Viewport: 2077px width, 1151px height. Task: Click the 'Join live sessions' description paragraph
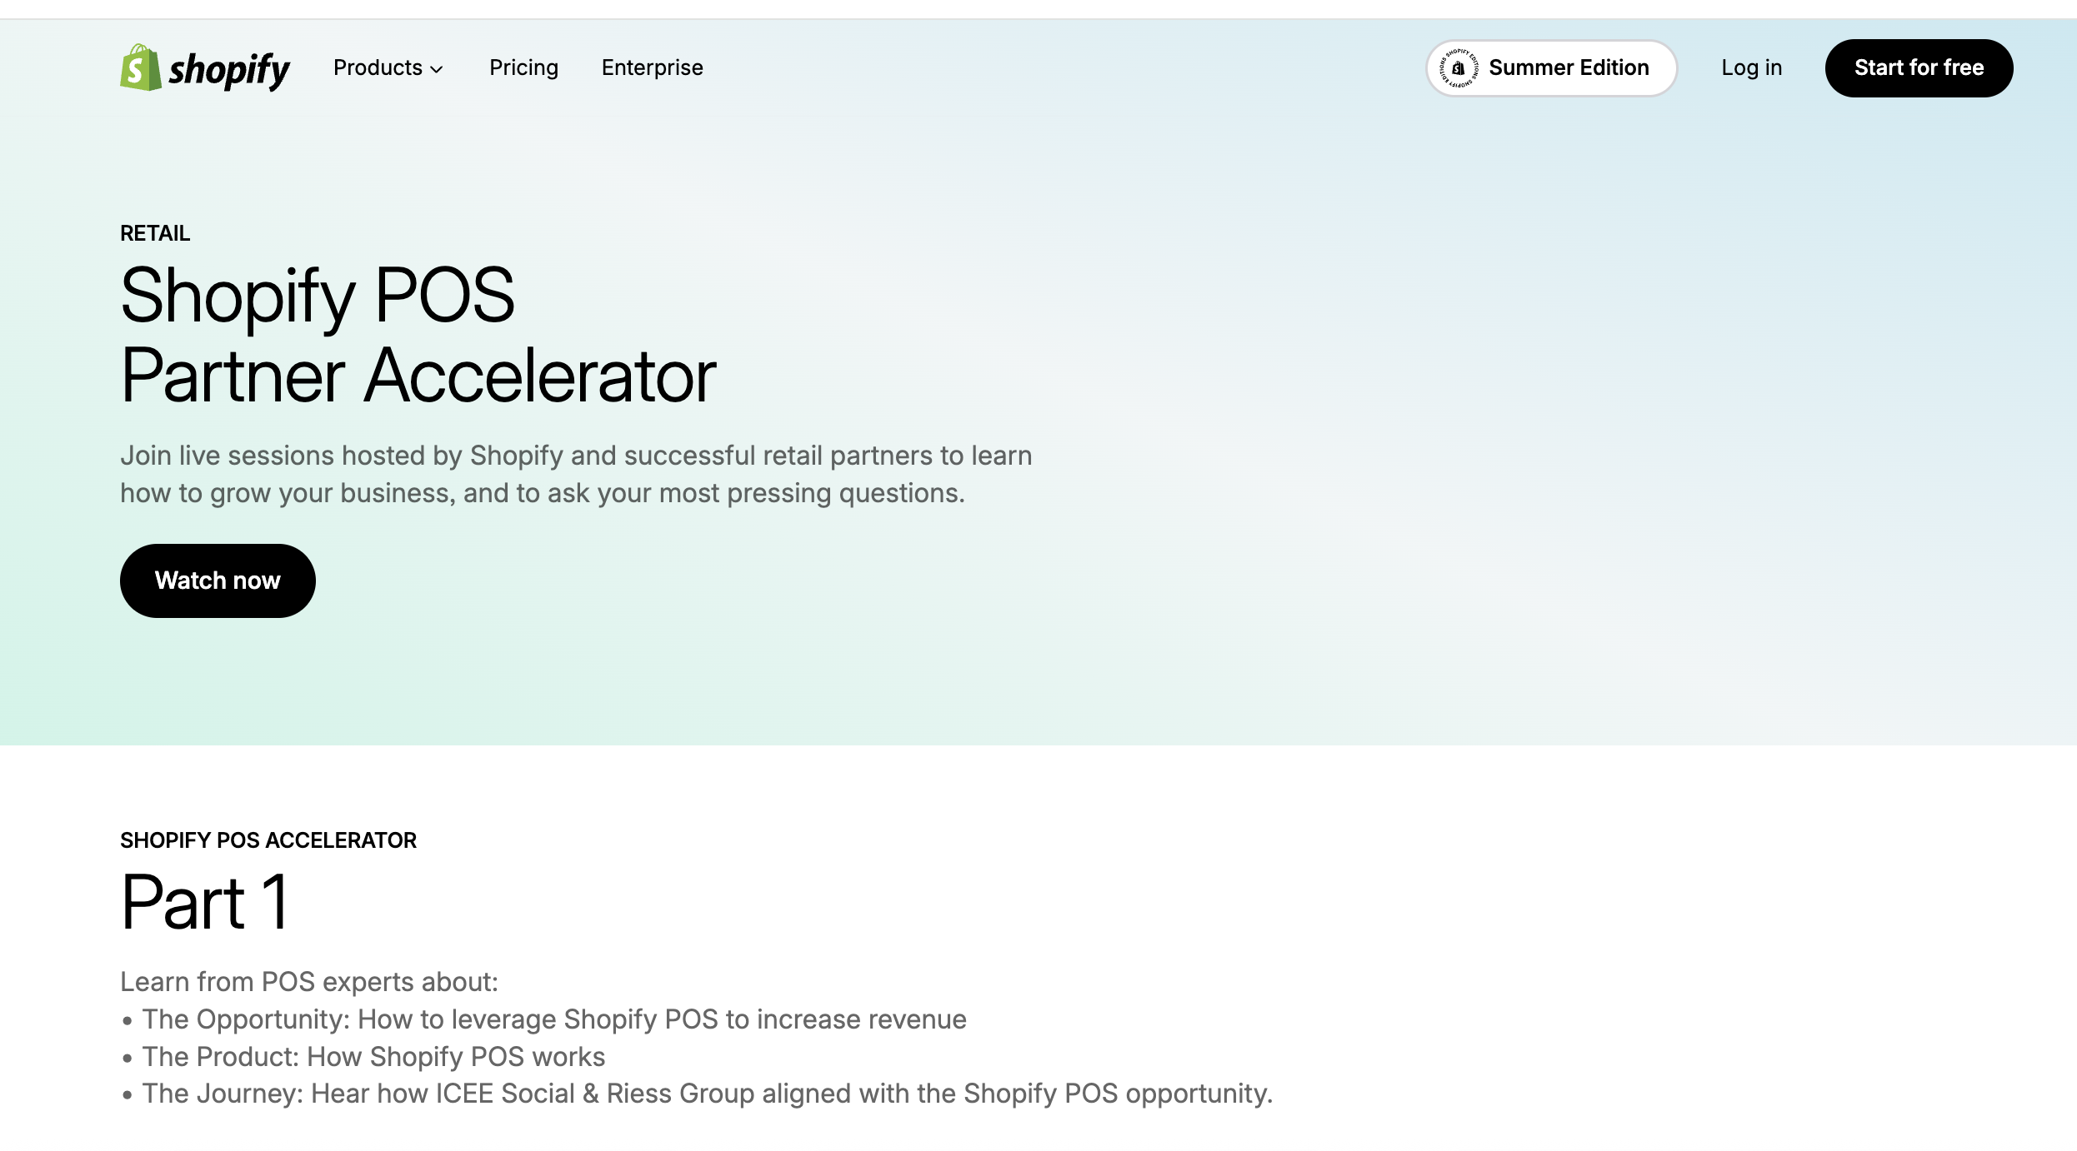tap(575, 474)
